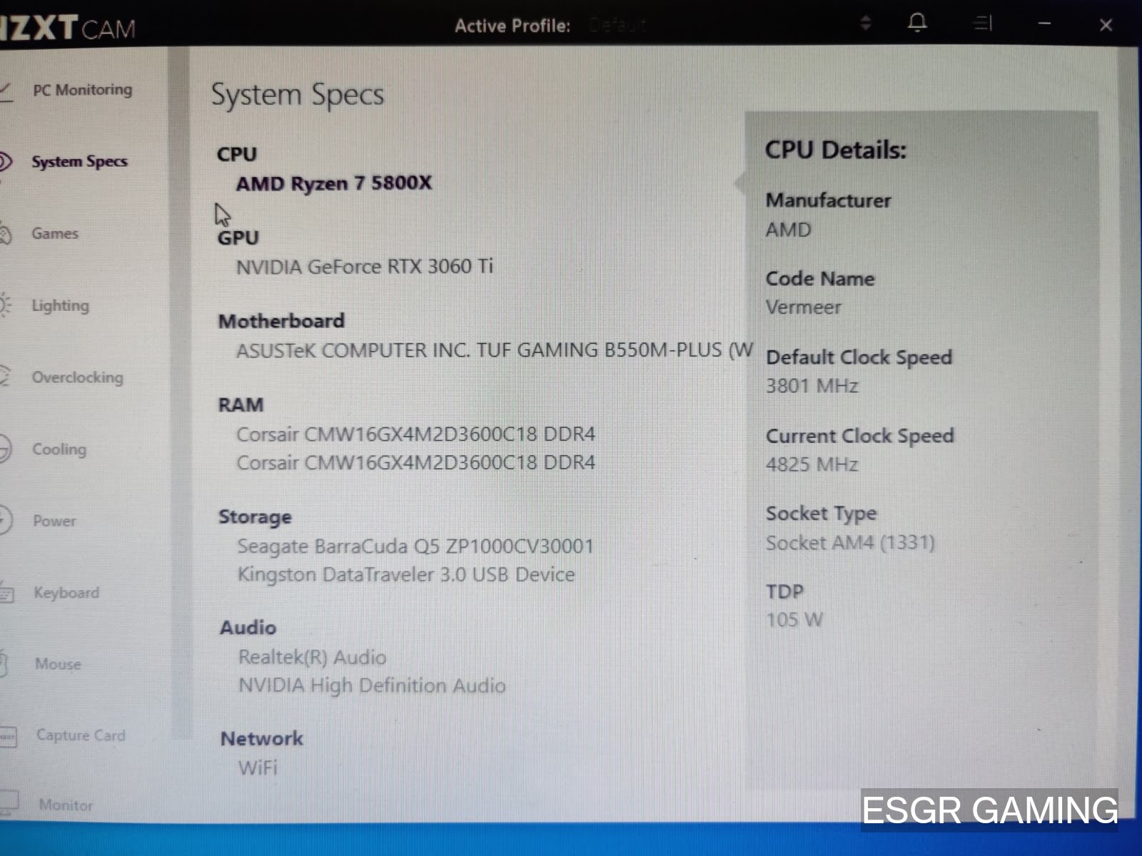This screenshot has height=856, width=1142.
Task: Click the Vermeer code name value
Action: 804,307
